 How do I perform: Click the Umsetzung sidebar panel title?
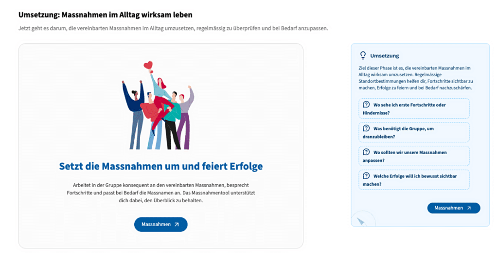click(385, 56)
